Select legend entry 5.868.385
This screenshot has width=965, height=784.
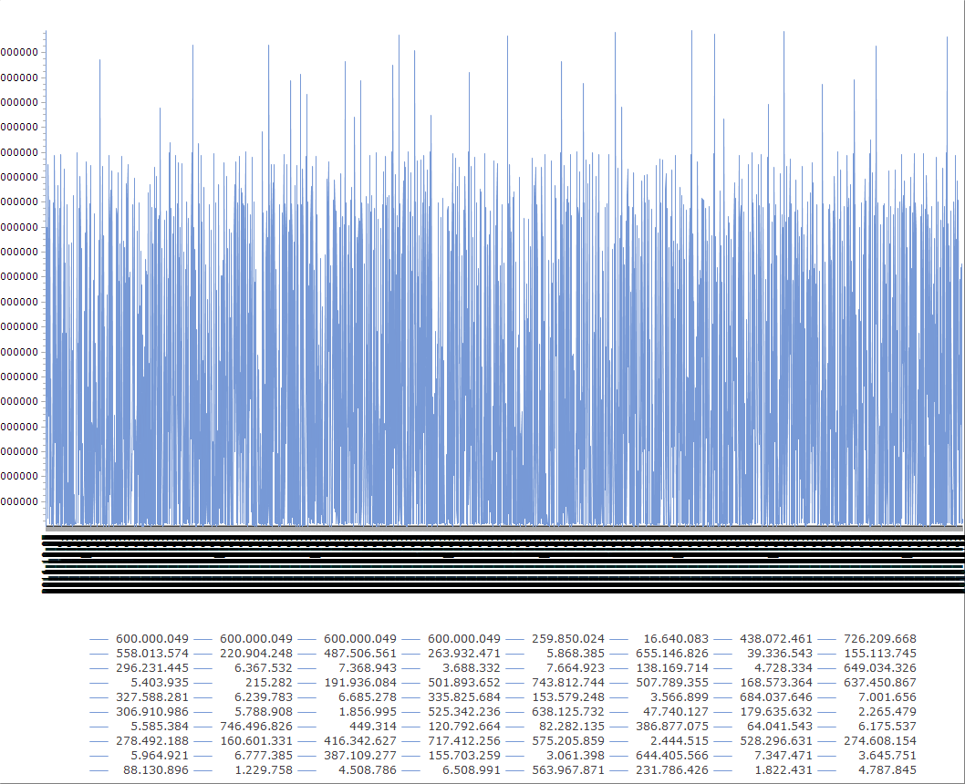coord(576,654)
